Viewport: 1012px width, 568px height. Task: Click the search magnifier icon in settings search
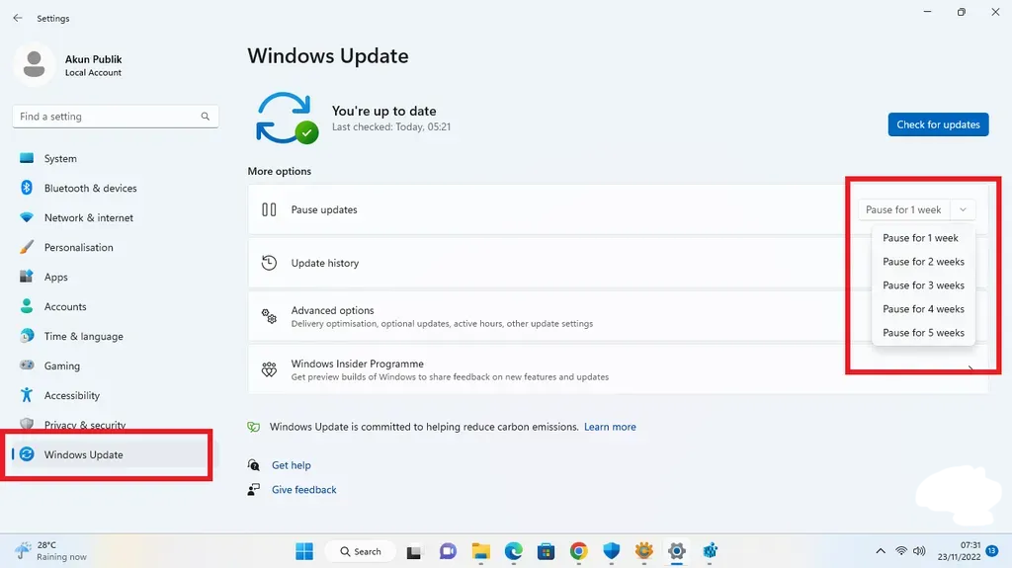point(206,117)
